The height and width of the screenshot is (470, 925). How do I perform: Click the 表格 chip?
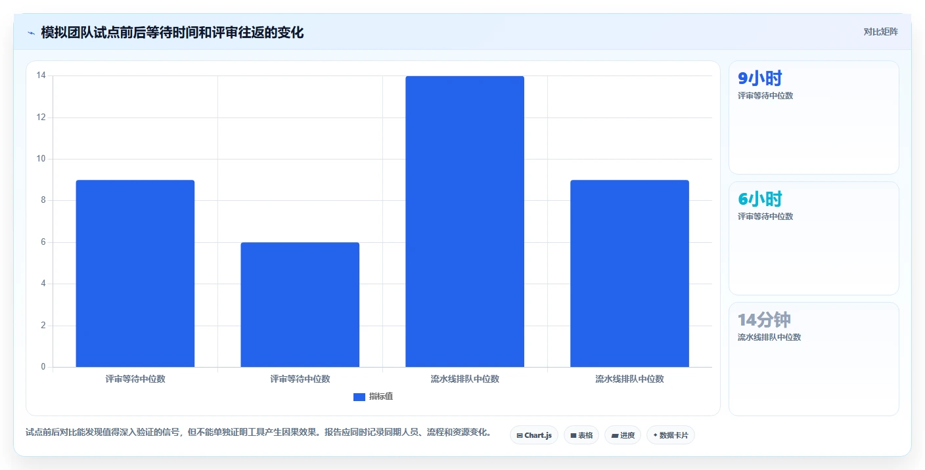coord(581,435)
